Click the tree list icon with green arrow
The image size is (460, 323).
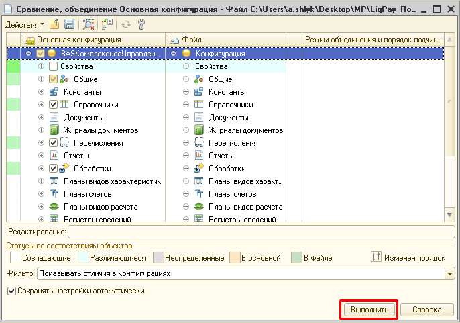[x=107, y=24]
